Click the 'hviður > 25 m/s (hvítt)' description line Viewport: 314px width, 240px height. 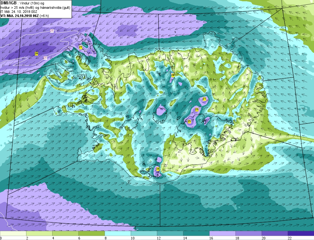[17, 8]
